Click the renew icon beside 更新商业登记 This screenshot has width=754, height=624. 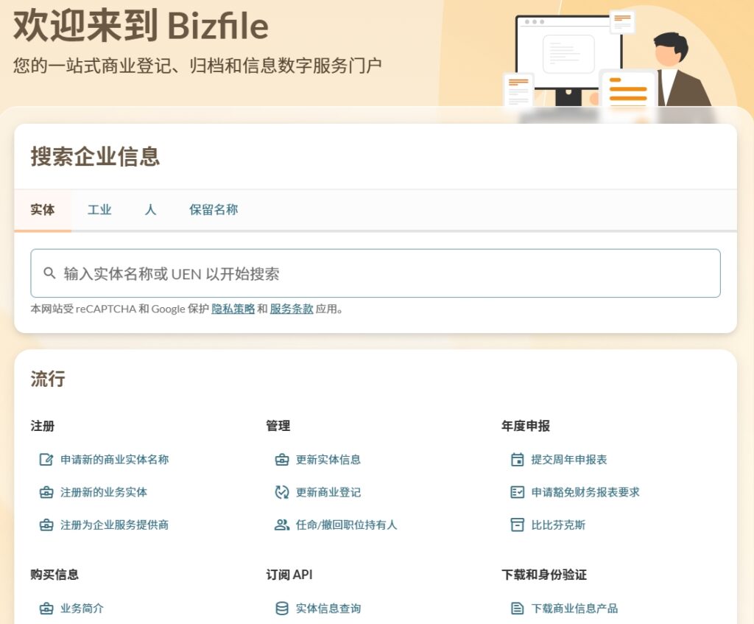click(x=282, y=492)
